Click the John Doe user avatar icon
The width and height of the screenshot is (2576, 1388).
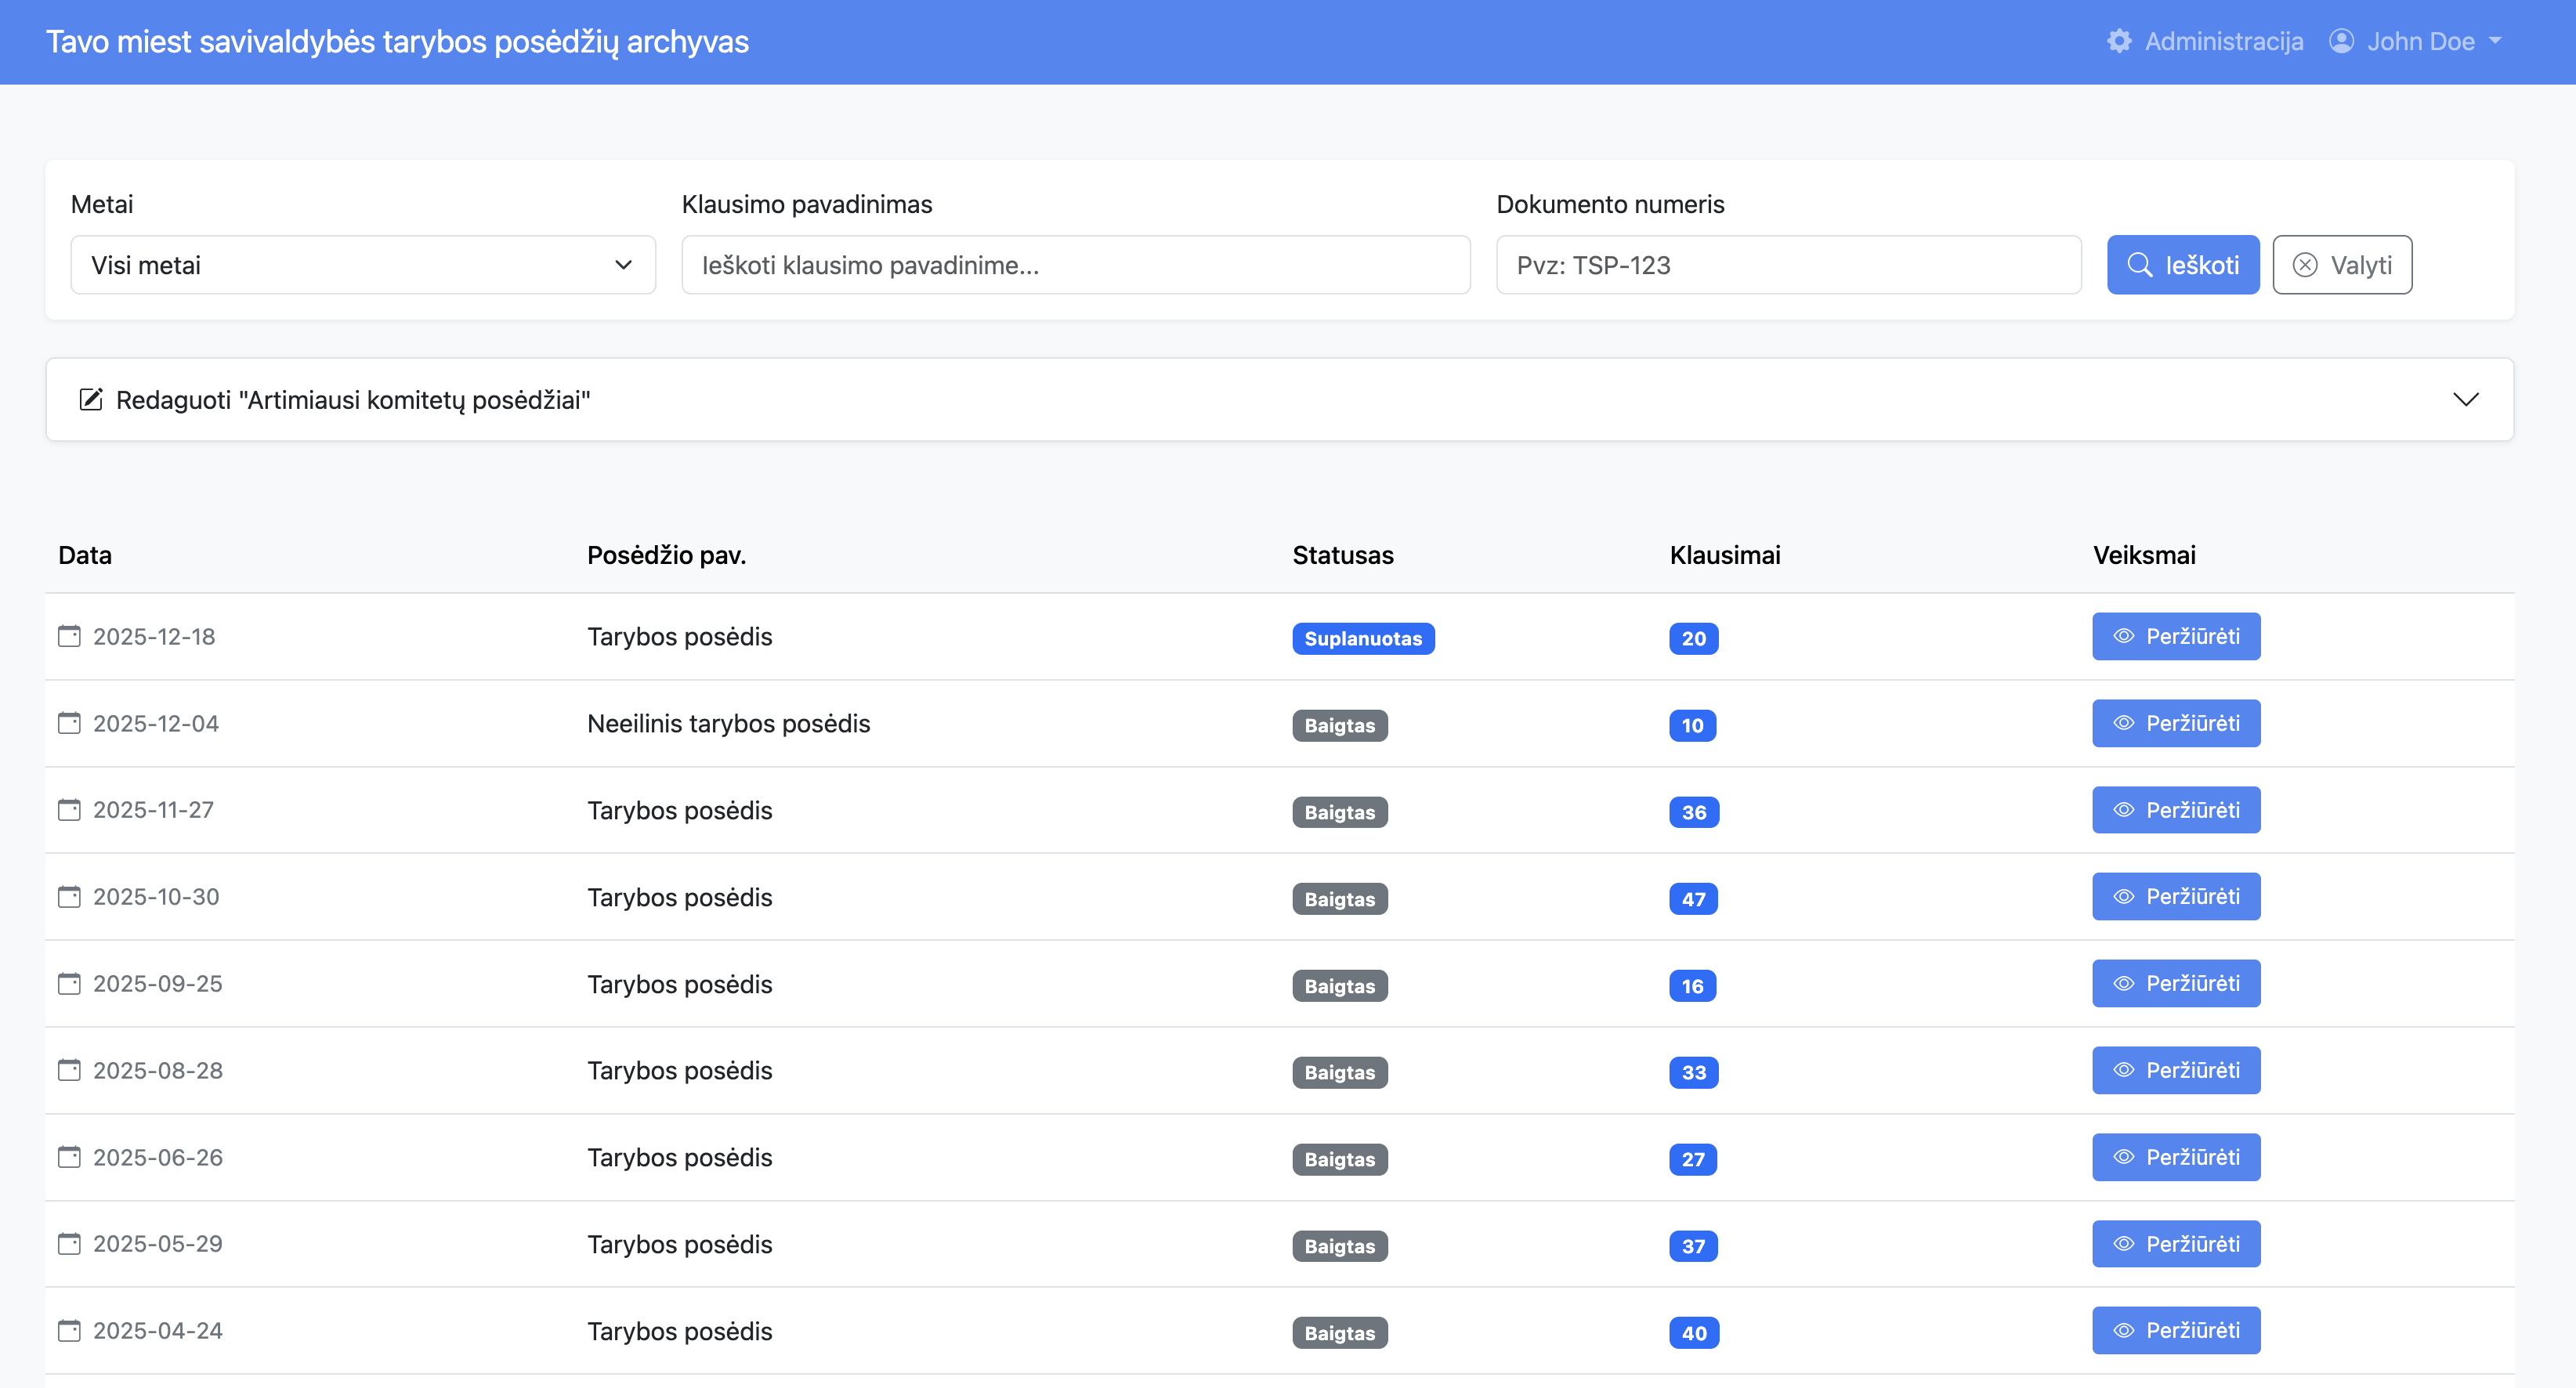pos(2341,41)
